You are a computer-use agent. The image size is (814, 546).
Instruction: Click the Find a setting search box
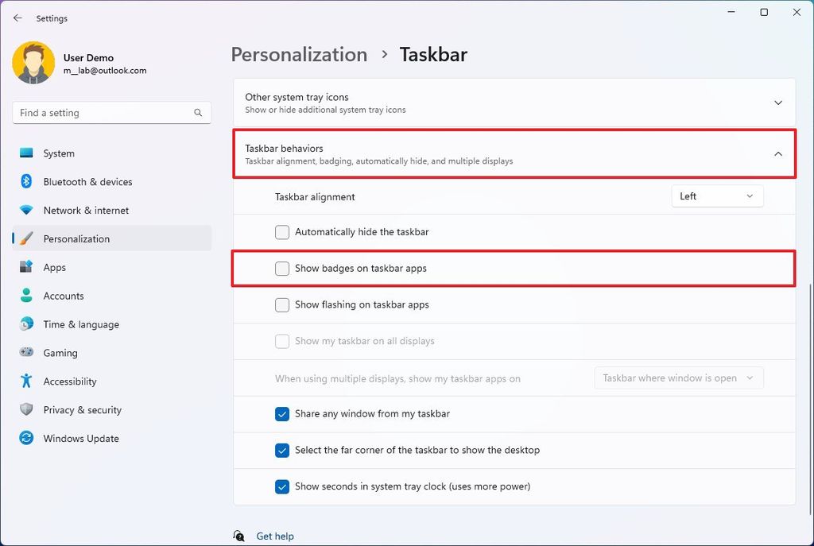click(x=111, y=112)
